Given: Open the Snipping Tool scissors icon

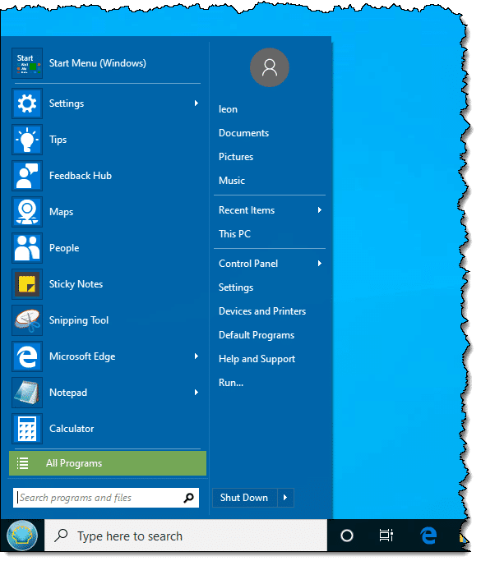Looking at the screenshot, I should click(x=27, y=320).
